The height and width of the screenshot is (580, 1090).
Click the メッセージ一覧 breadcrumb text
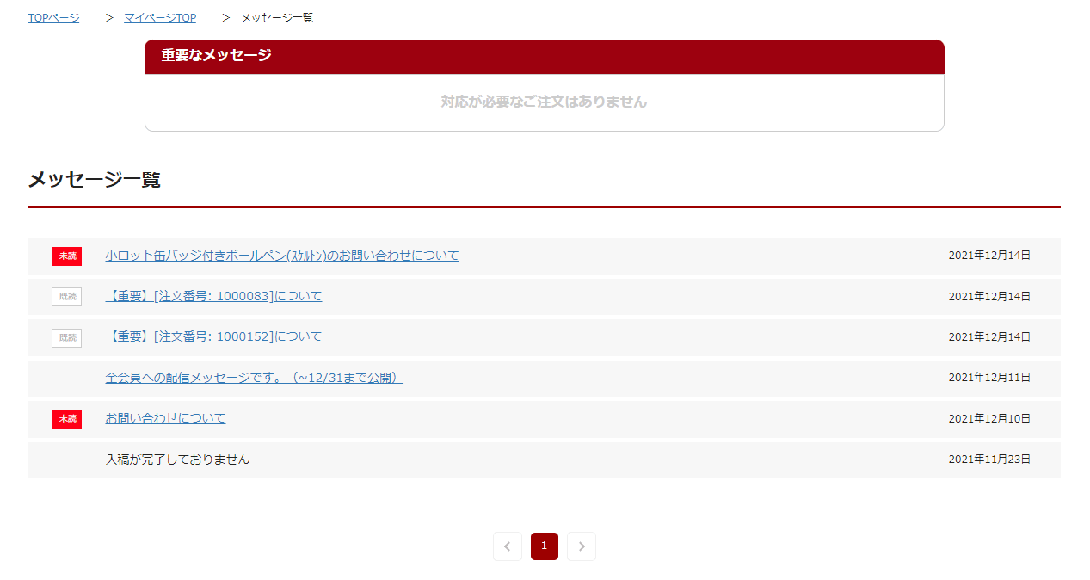277,18
